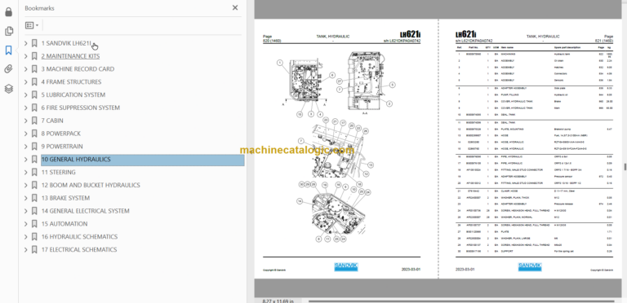Click bookmark icon beside 9 POWERTRAIN

click(34, 147)
